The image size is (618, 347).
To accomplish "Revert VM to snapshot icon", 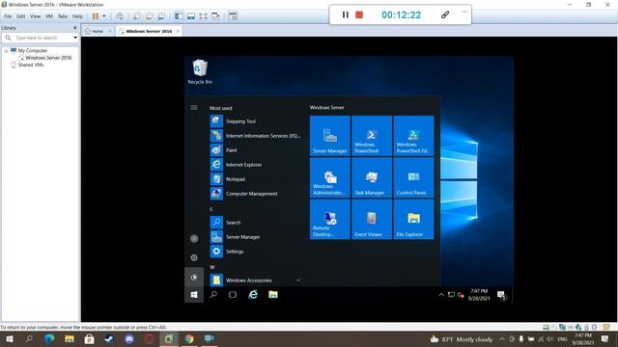I will click(x=150, y=16).
